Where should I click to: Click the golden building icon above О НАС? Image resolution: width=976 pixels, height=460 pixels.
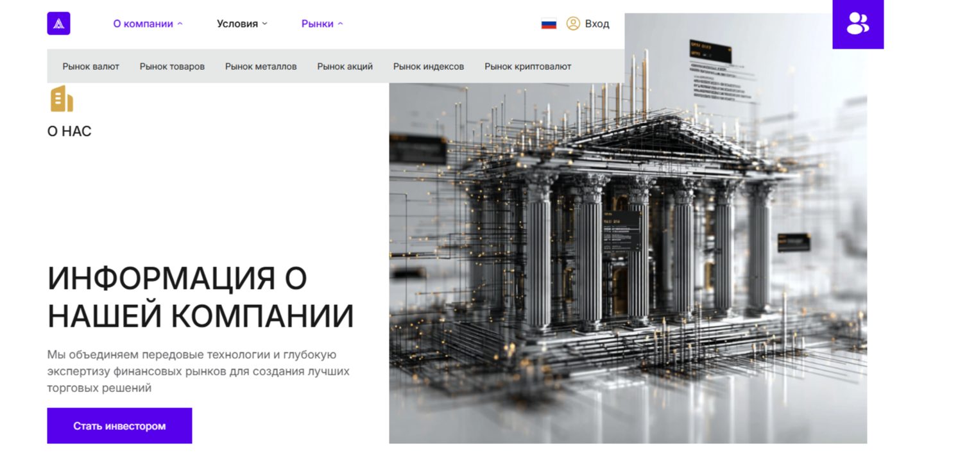(x=62, y=99)
